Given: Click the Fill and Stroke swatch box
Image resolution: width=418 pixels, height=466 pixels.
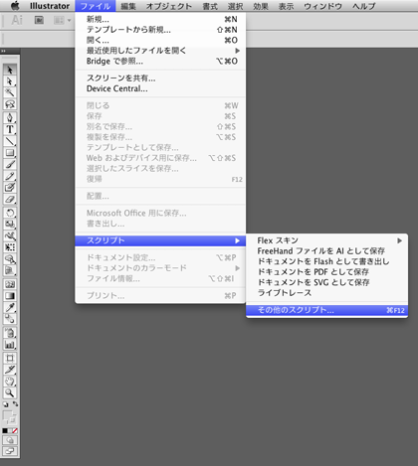Looking at the screenshot, I should click(x=9, y=418).
